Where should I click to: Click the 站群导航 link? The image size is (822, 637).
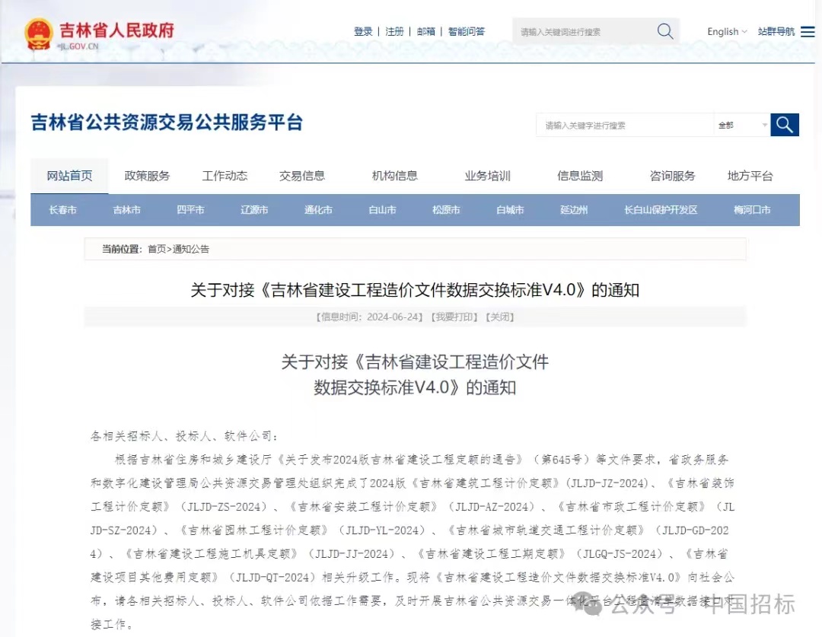click(776, 31)
